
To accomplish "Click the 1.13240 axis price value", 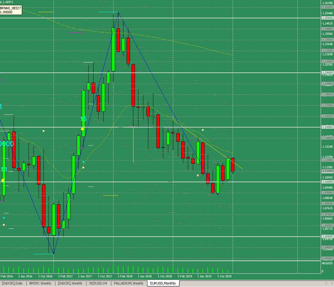I will pyautogui.click(x=327, y=147).
